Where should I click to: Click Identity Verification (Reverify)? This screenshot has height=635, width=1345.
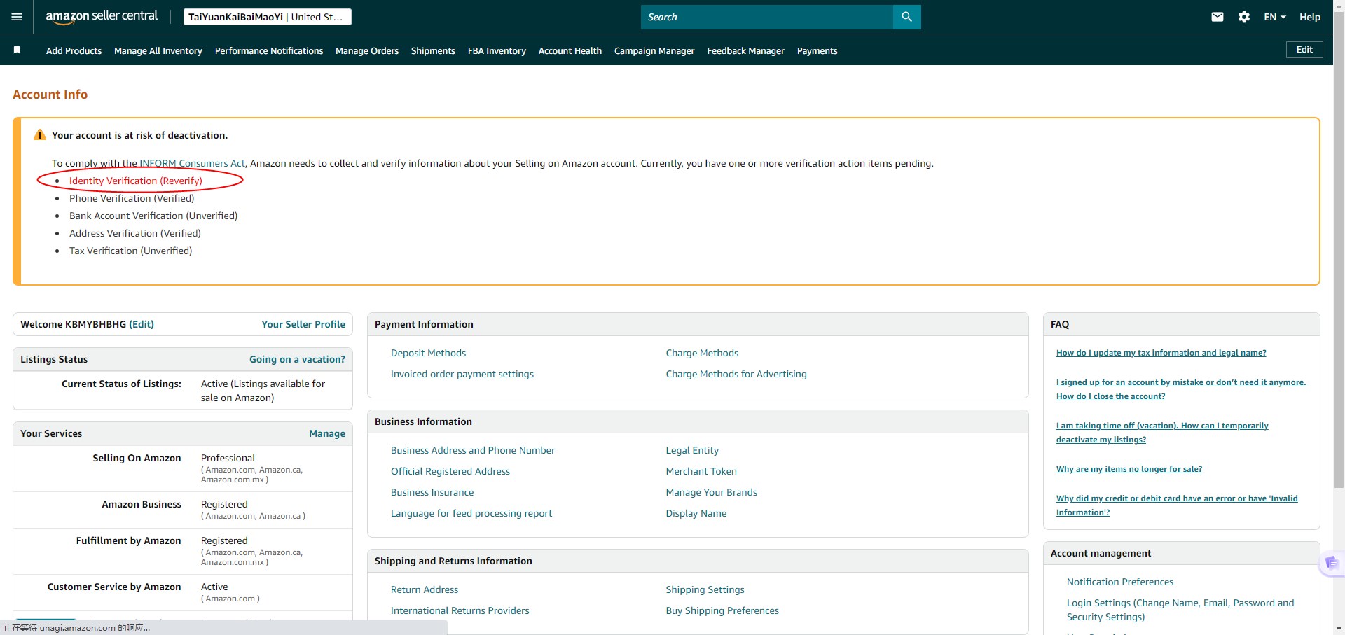click(136, 181)
